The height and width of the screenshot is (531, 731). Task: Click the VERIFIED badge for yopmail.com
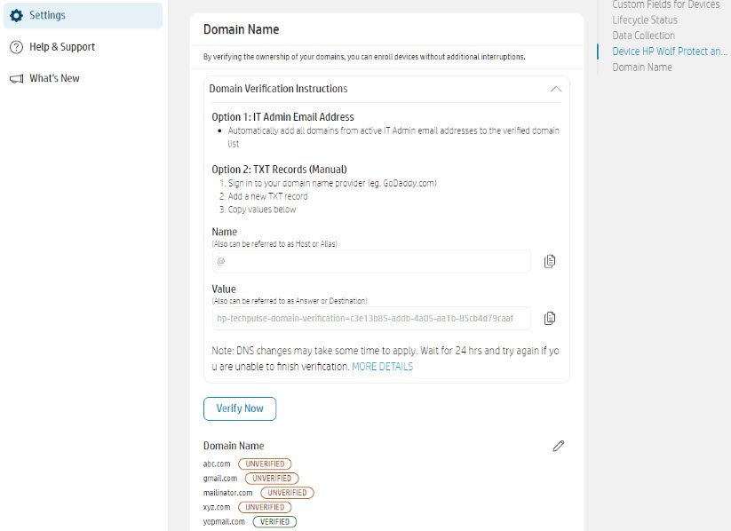click(274, 521)
